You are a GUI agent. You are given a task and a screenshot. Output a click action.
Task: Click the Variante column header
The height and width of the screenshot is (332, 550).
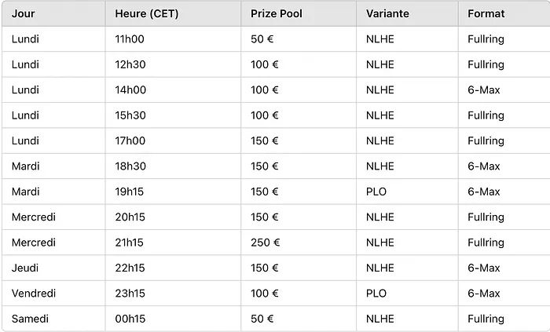point(387,13)
